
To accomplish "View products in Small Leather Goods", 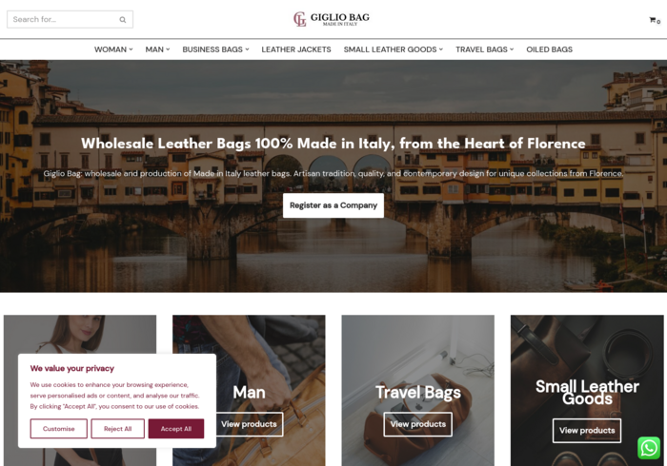I will click(x=587, y=431).
